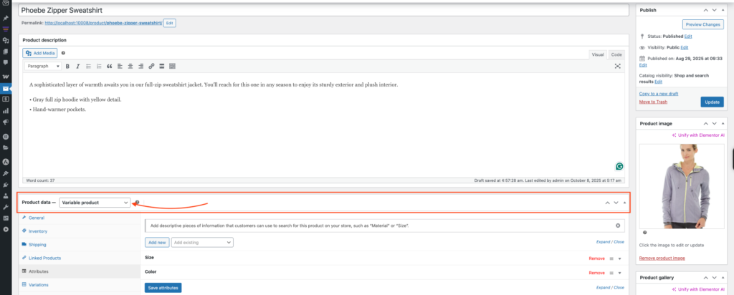Enable distraction-free fullscreen editor mode
Screen dimensions: 734x295
(618, 66)
